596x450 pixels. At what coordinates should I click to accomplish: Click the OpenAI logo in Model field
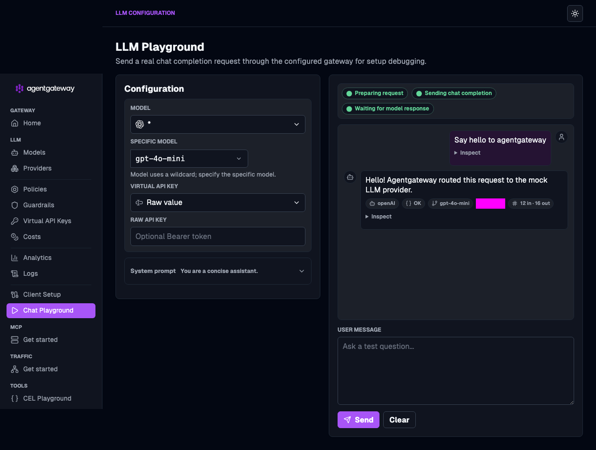coord(140,124)
